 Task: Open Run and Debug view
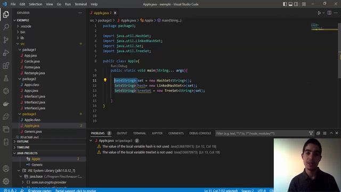(x=6, y=53)
